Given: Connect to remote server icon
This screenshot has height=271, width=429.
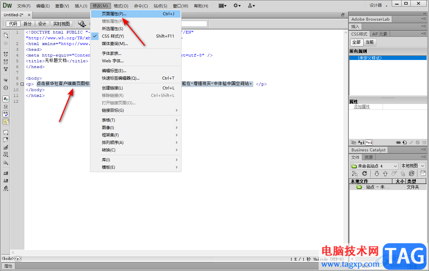Looking at the screenshot, I should click(355, 173).
